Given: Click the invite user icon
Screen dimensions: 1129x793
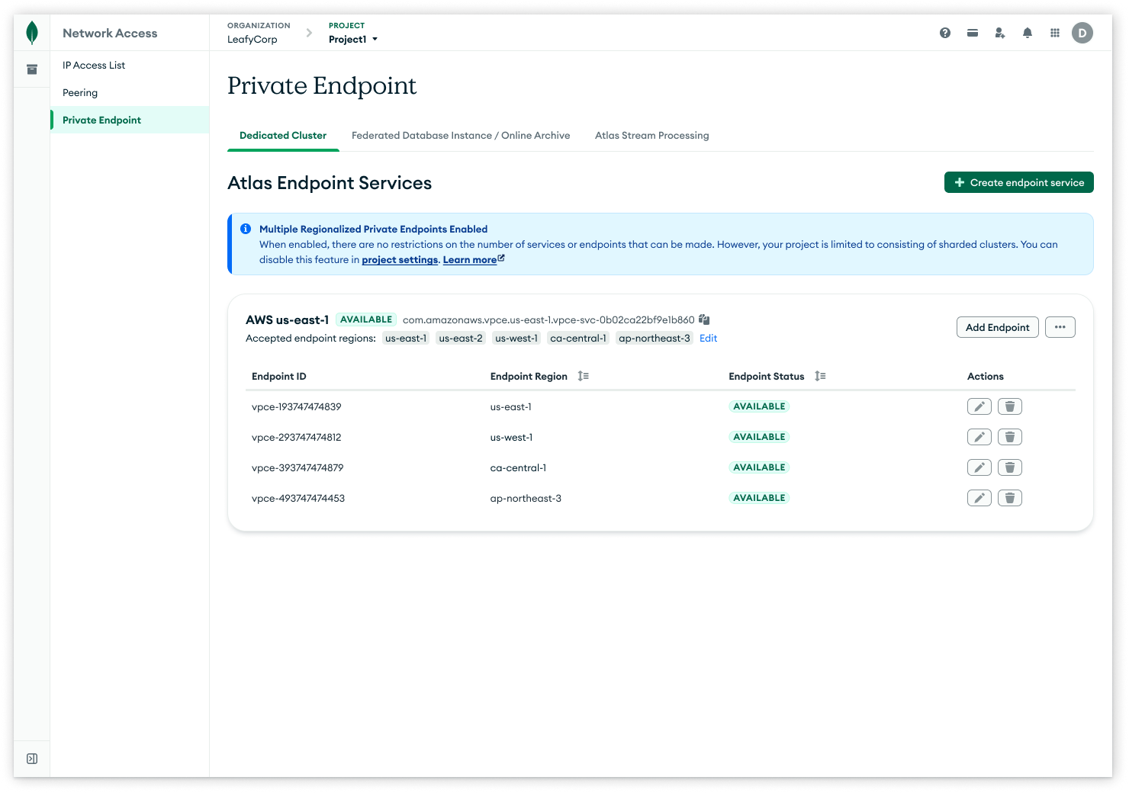Looking at the screenshot, I should (x=1000, y=33).
